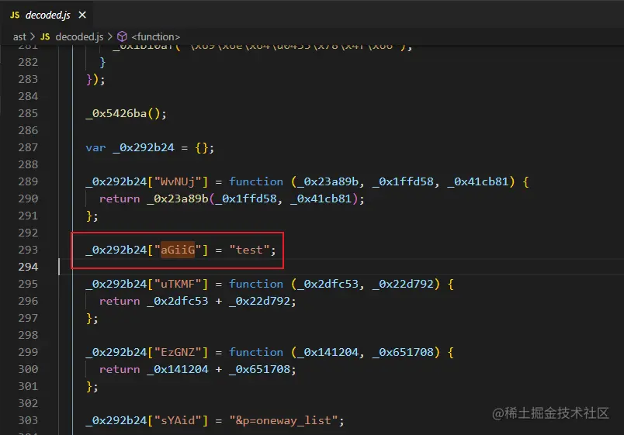Viewport: 624px width, 435px height.
Task: Click line number 285 in gutter
Action: [28, 114]
